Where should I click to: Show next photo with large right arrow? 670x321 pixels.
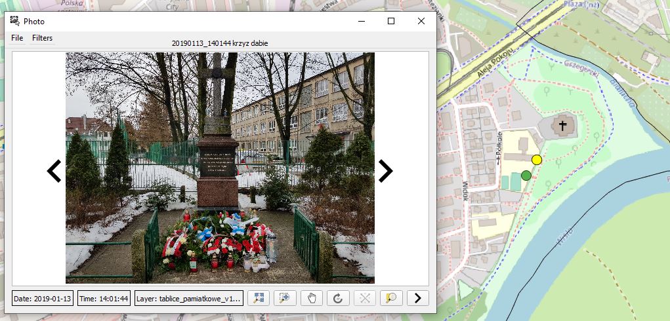click(x=385, y=171)
